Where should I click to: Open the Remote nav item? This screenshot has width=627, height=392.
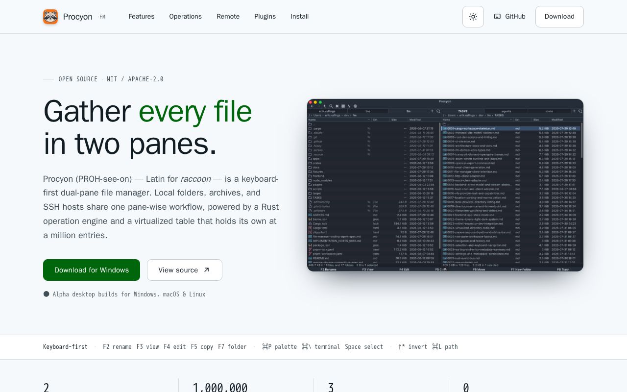click(228, 17)
